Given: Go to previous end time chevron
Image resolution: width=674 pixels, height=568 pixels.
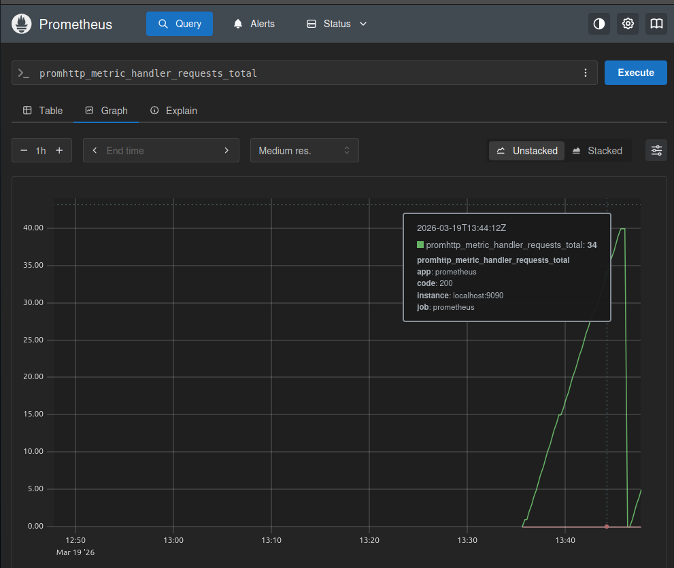Looking at the screenshot, I should tap(95, 151).
